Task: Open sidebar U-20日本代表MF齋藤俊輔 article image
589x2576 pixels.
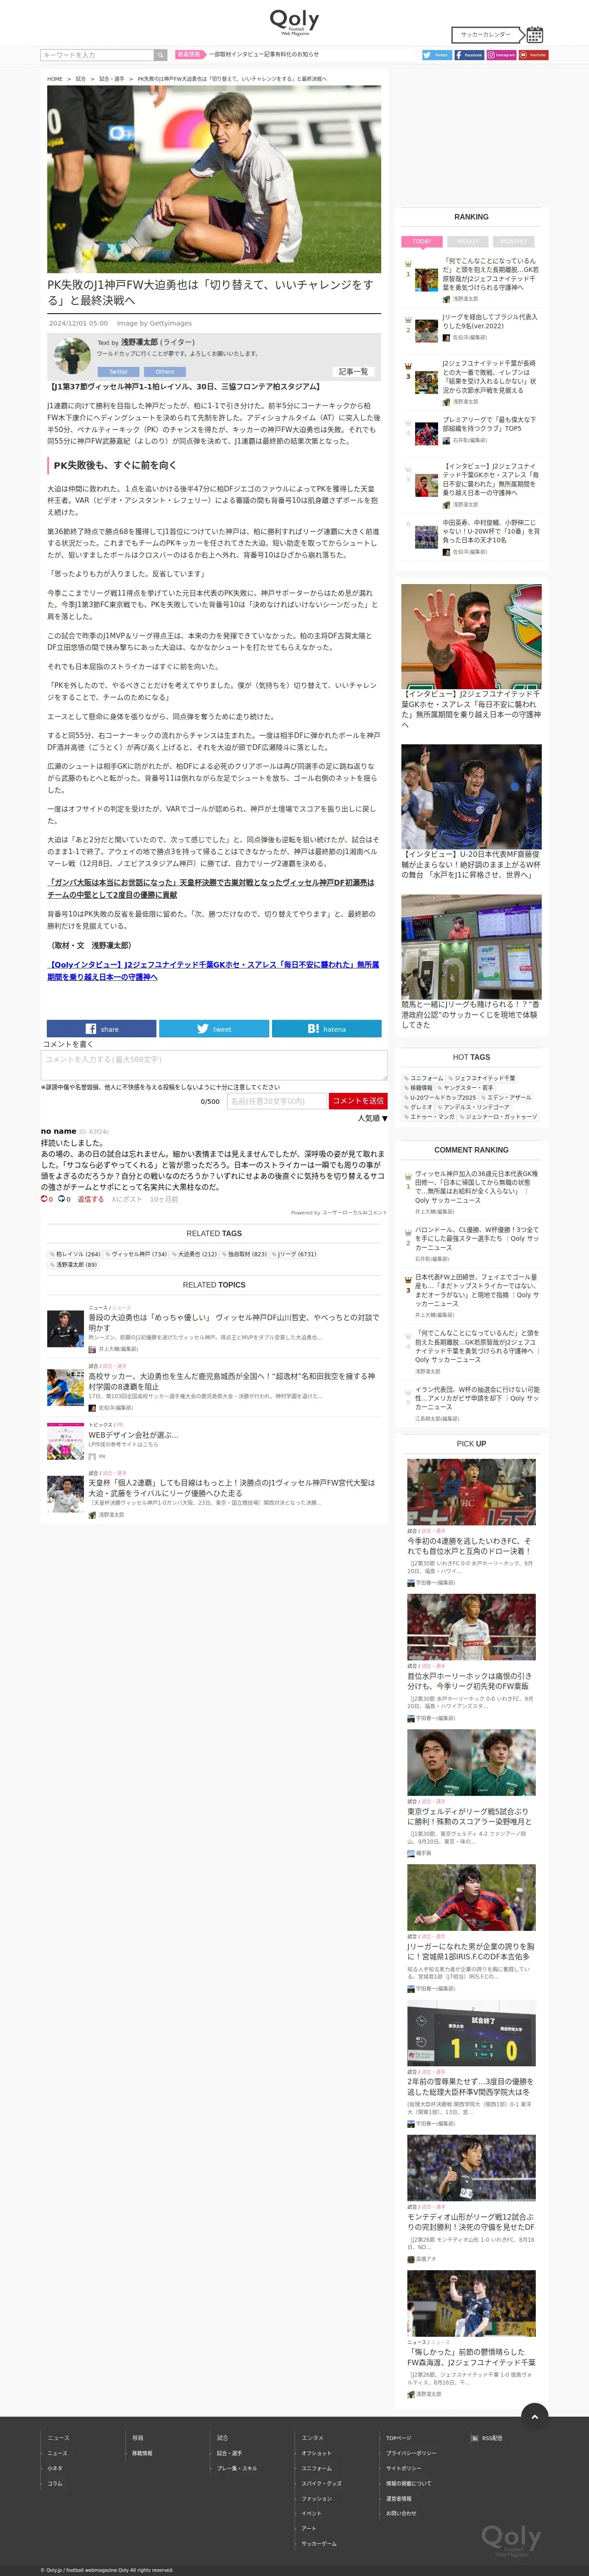Action: (471, 797)
